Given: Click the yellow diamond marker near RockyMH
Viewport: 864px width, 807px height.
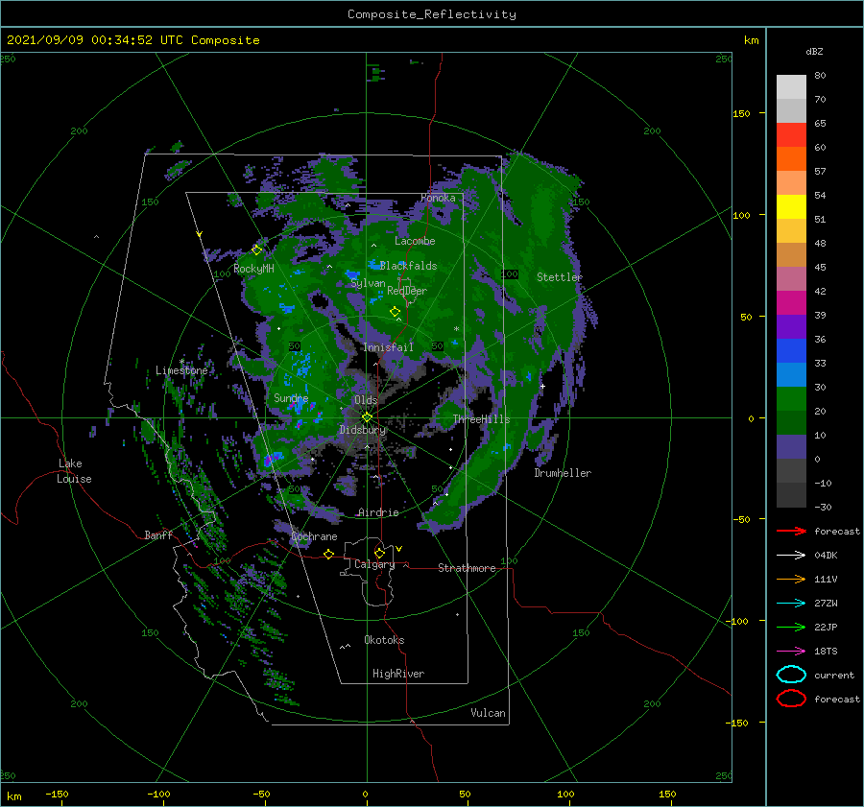Looking at the screenshot, I should [256, 250].
